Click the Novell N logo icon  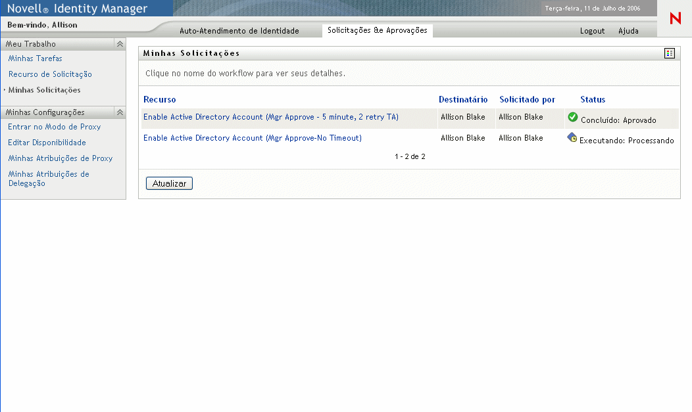675,19
